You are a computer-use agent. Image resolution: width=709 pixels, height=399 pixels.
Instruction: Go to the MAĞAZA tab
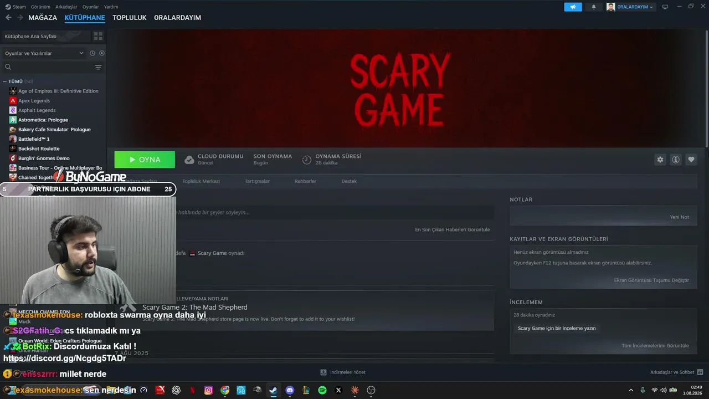click(43, 18)
